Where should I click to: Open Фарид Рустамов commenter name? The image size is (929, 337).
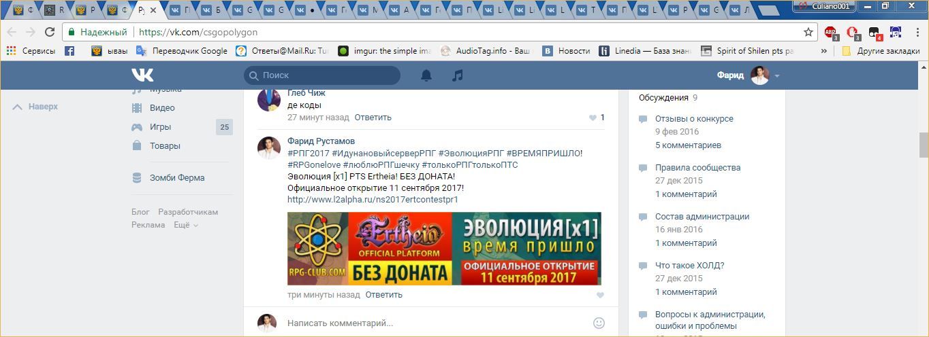(321, 141)
